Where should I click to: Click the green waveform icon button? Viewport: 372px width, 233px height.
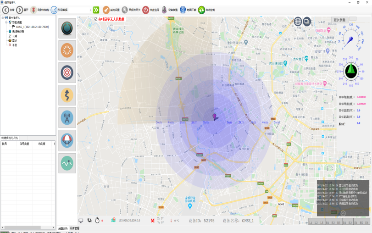pos(67,163)
